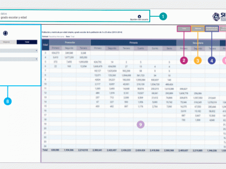Click the magenta-outlined button at top of table
The image size is (226, 169).
pyautogui.click(x=184, y=29)
